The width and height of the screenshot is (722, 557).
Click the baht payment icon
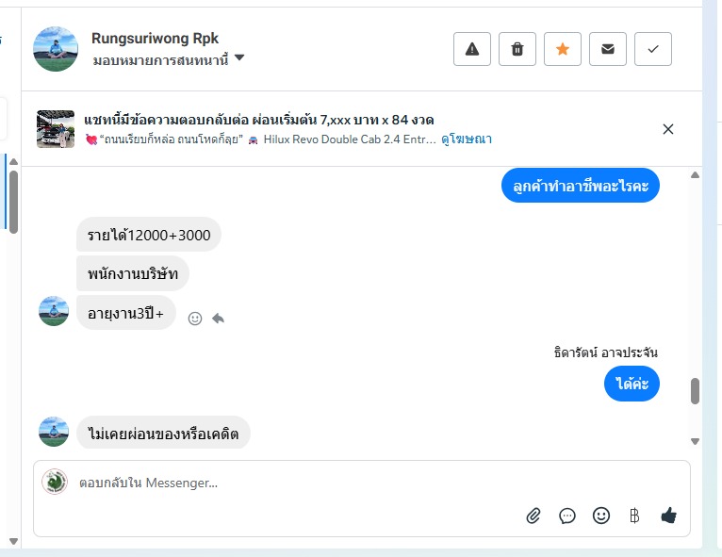[x=634, y=516]
